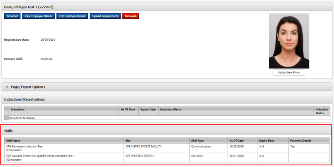Select the employee profile photo
Image resolution: width=334 pixels, height=167 pixels.
[x=289, y=41]
